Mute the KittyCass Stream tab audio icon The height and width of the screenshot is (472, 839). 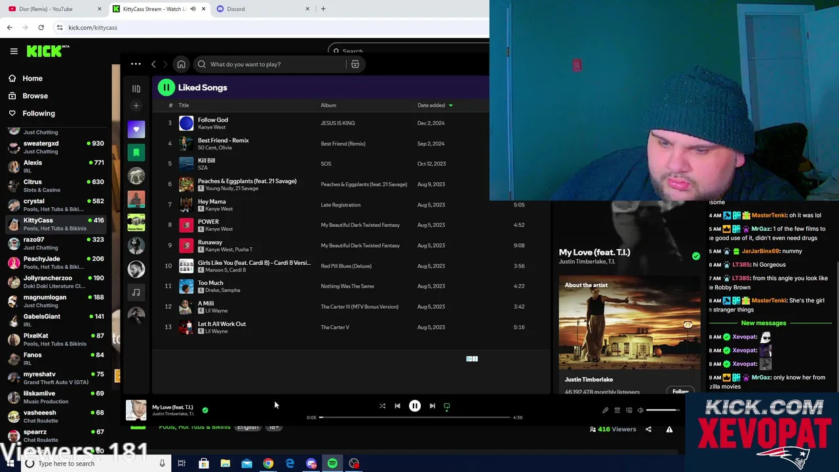[x=193, y=9]
